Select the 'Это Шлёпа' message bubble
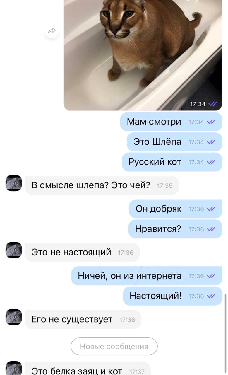228x375 pixels. 174,142
